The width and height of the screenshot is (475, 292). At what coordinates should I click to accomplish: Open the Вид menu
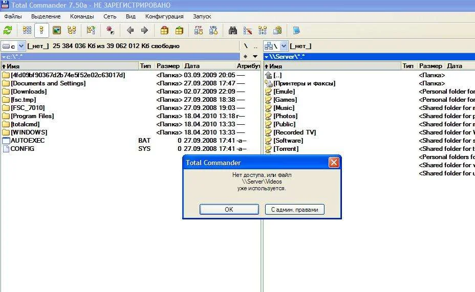coord(131,16)
